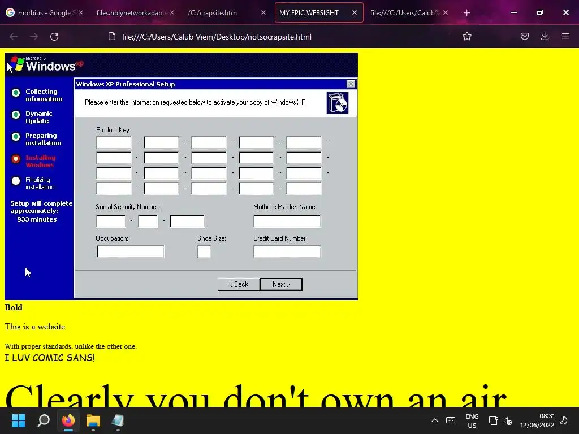Click the "I LUV COMIC SANS!" text

point(50,358)
